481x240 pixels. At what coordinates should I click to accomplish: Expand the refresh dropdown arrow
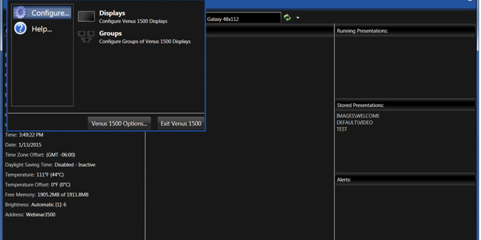click(297, 18)
